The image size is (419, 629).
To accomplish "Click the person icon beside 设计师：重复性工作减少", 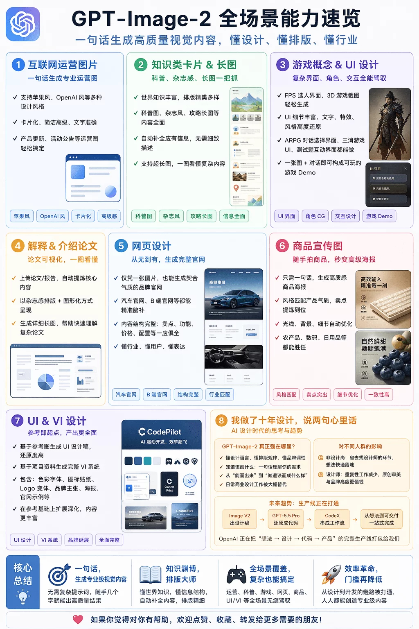I will [321, 475].
